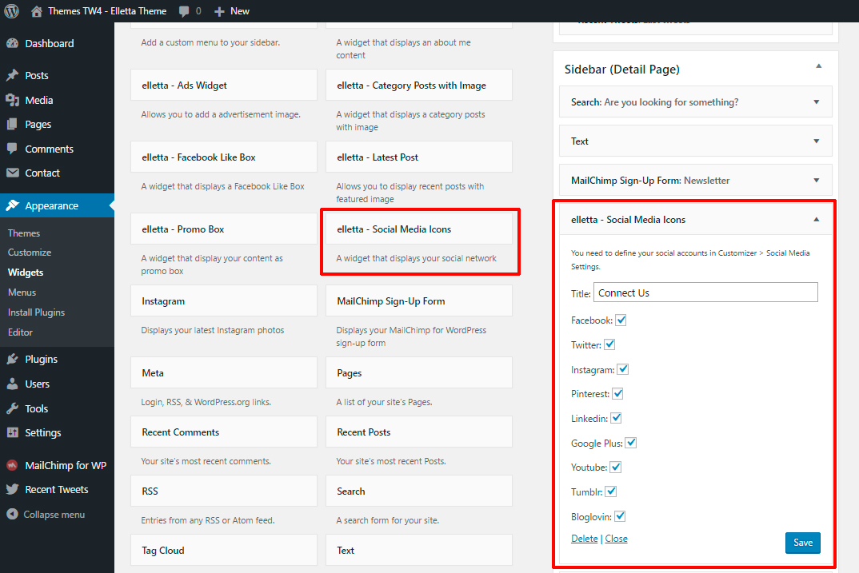Screen dimensions: 859x573
Task: Toggle the Pinterest checkbox
Action: [617, 393]
